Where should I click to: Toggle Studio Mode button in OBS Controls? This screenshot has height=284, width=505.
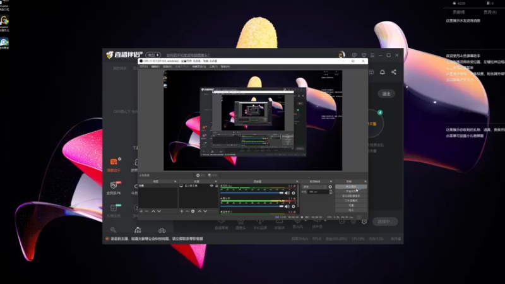[x=351, y=201]
